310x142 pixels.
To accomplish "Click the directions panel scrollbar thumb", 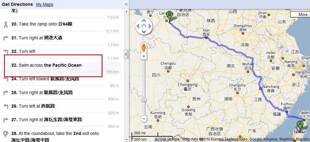I will click(x=126, y=54).
